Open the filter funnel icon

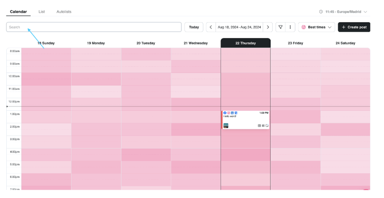click(x=281, y=27)
